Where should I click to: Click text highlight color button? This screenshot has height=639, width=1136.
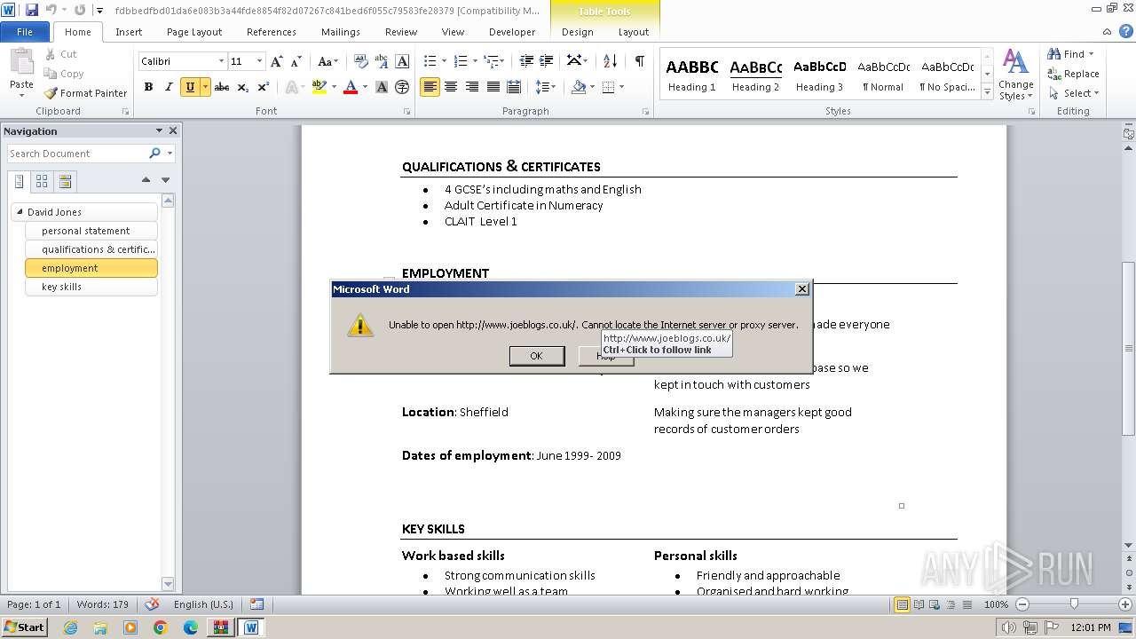319,87
